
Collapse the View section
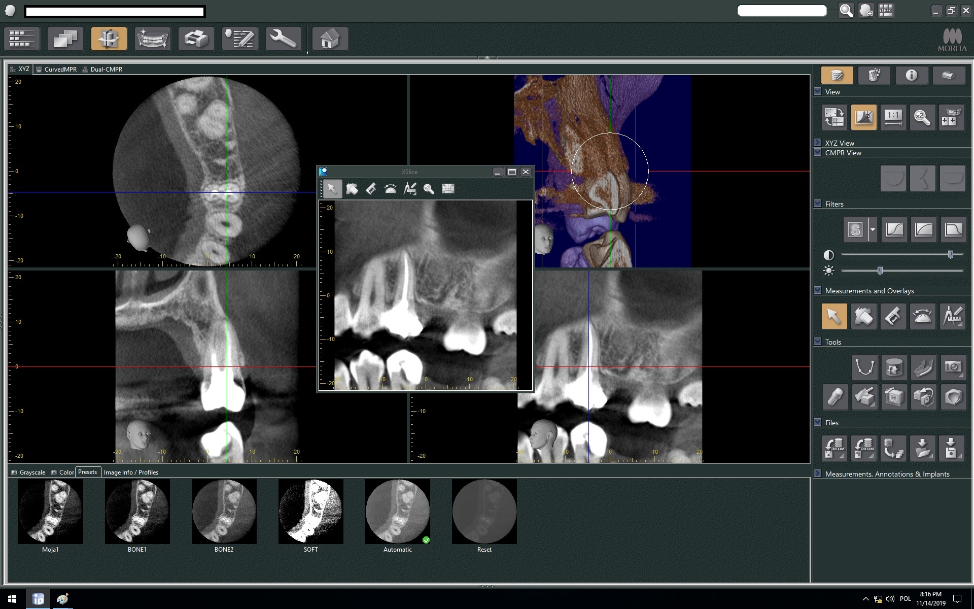click(x=817, y=91)
